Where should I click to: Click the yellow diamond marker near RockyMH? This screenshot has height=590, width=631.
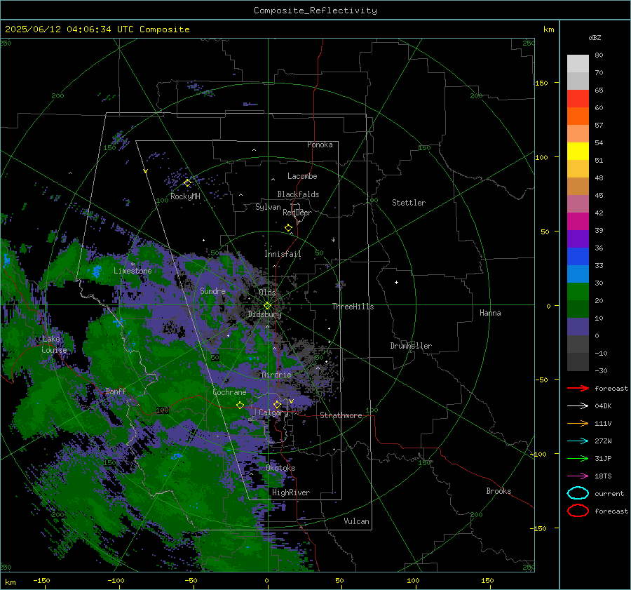187,183
